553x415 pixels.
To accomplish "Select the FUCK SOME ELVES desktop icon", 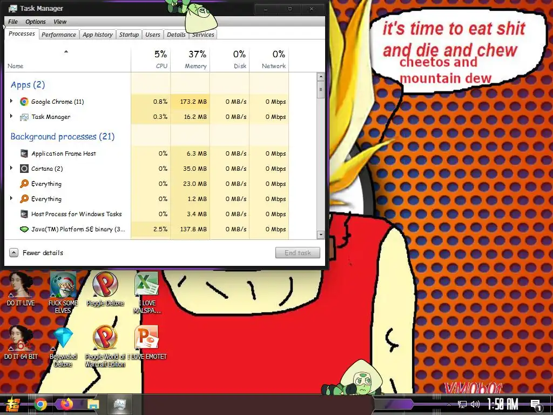I will coord(63,292).
